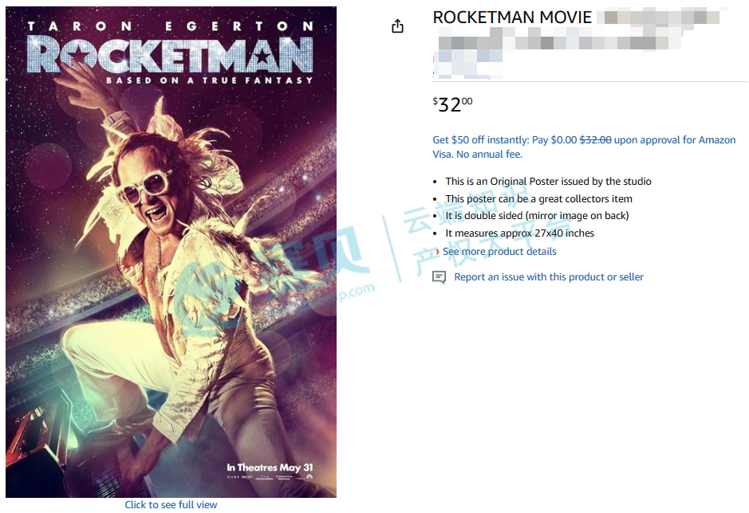Click the Paramount logo at the poster bottom
This screenshot has height=513, width=749.
(309, 476)
